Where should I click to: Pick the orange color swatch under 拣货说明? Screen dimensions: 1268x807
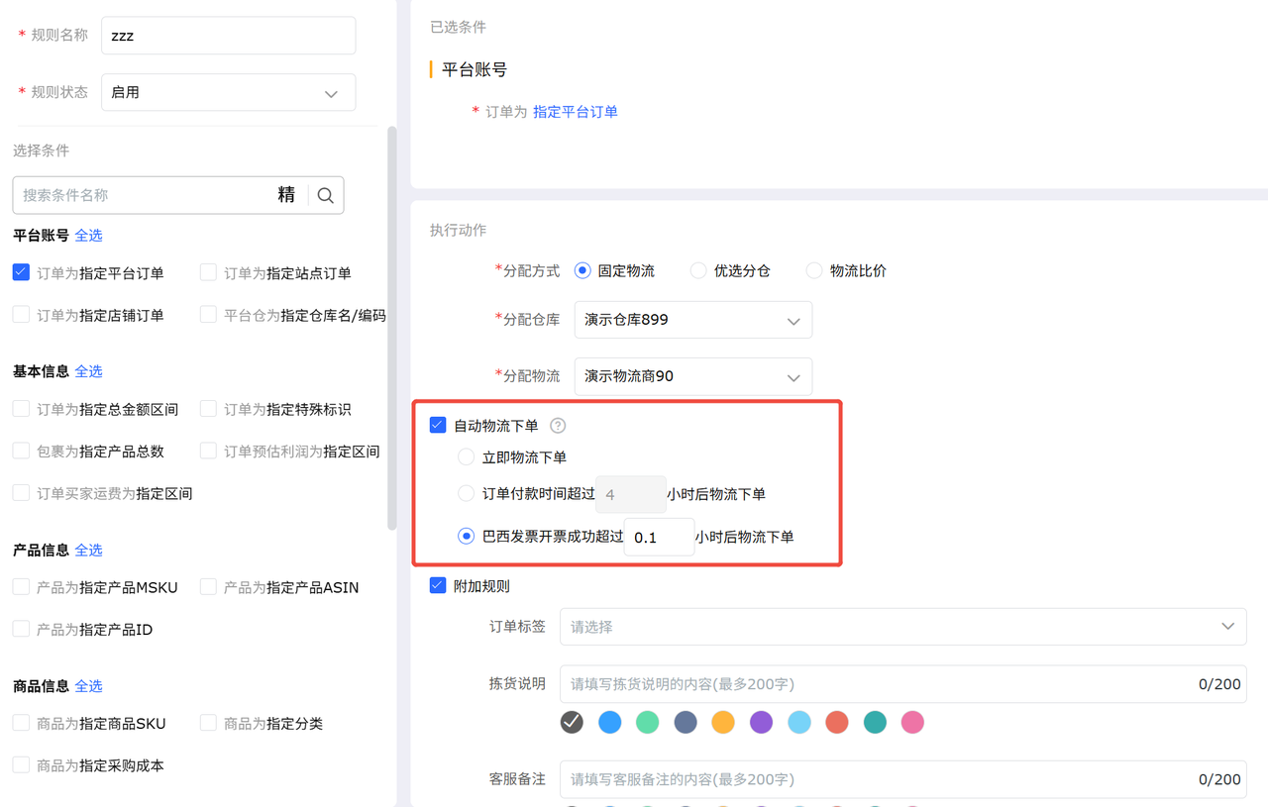coord(723,722)
